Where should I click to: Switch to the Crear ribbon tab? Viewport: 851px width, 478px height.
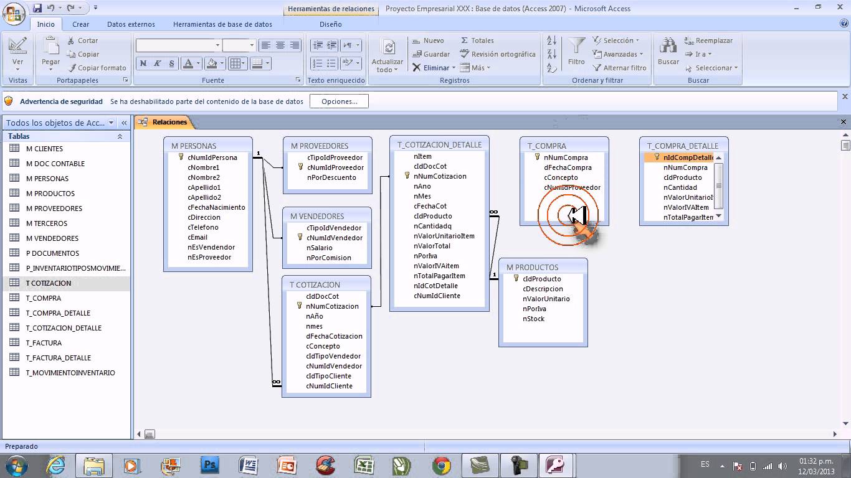pos(80,24)
